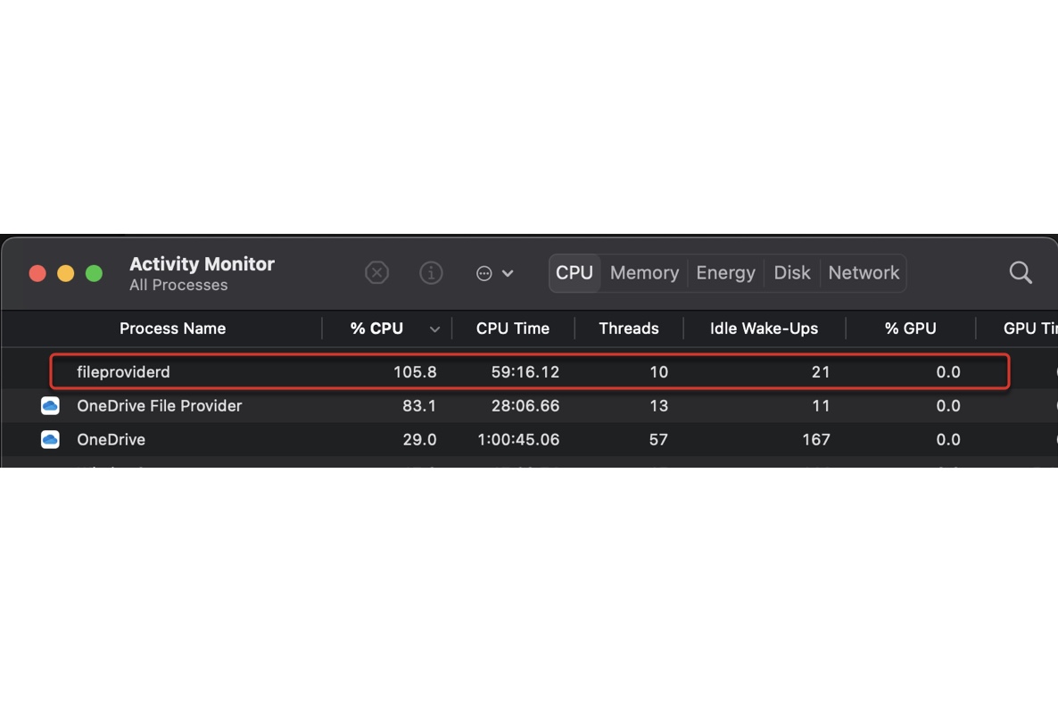Screen dimensions: 1058x714
Task: Click the stop process icon
Action: pos(377,273)
